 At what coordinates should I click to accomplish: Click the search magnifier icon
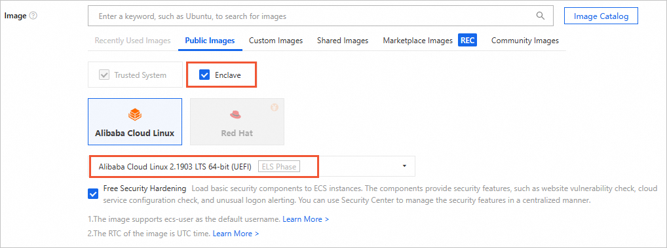tap(541, 16)
